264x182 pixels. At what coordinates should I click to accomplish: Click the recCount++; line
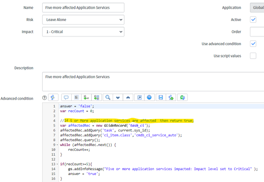click(79, 150)
